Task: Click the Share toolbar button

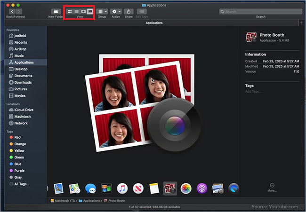Action: coord(129,11)
